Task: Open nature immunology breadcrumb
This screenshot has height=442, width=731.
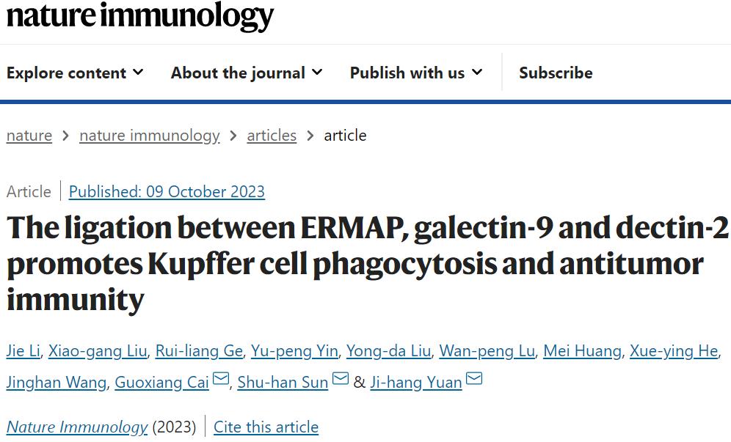Action: (x=150, y=136)
